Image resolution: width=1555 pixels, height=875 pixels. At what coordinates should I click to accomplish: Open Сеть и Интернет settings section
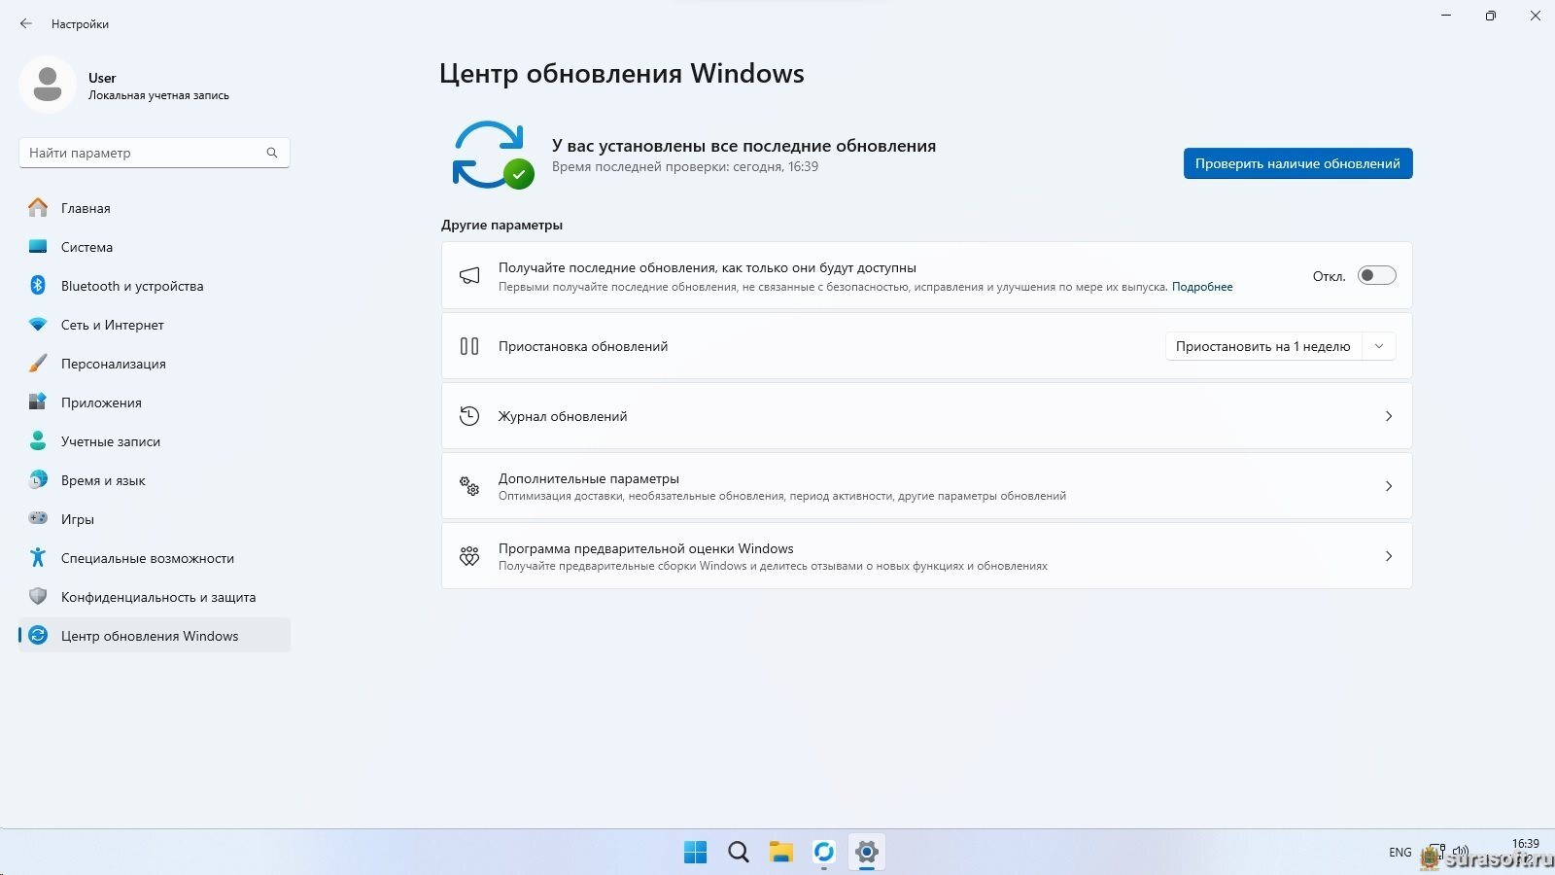(112, 325)
